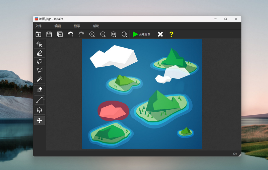Image resolution: width=268 pixels, height=170 pixels.
Task: Maximize the Inpaint window
Action: point(225,19)
